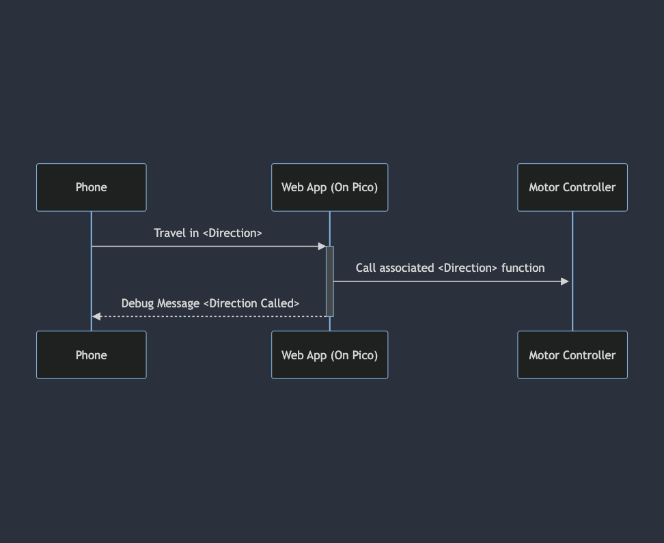Click the solid arrow line under Travel message

[x=205, y=246]
